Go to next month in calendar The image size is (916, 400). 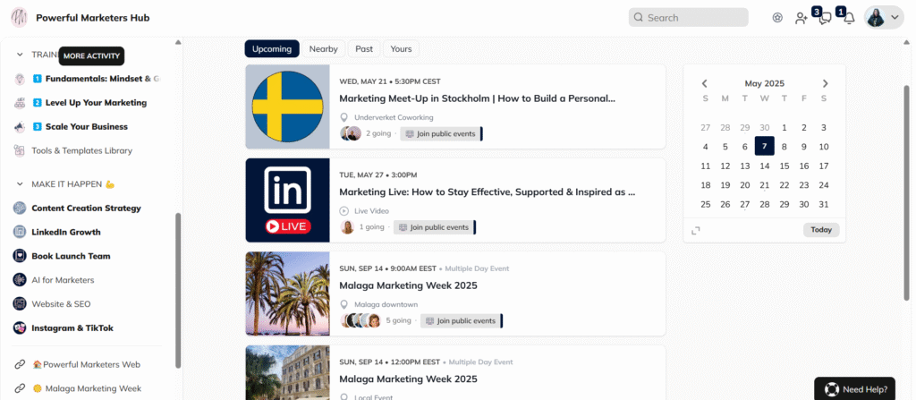click(x=825, y=83)
